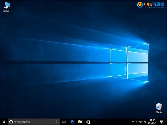Click the Cortana circle icon

pos(11,122)
